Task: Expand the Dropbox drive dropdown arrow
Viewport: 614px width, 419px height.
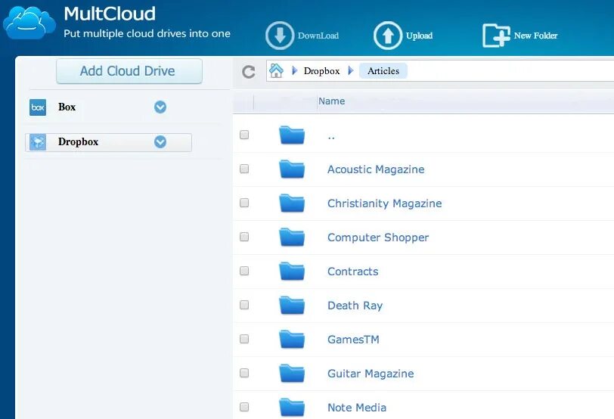Action: [160, 141]
